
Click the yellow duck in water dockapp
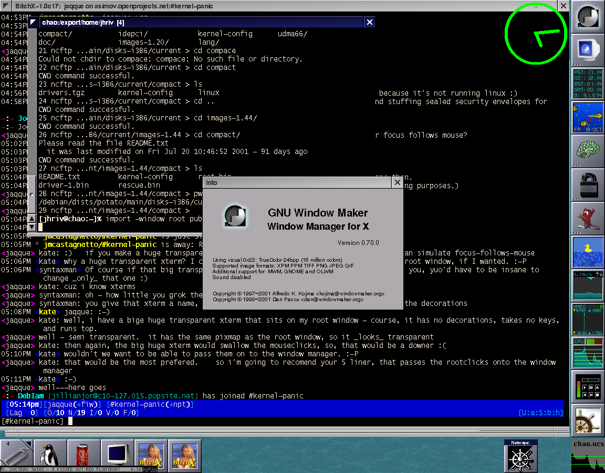[588, 252]
